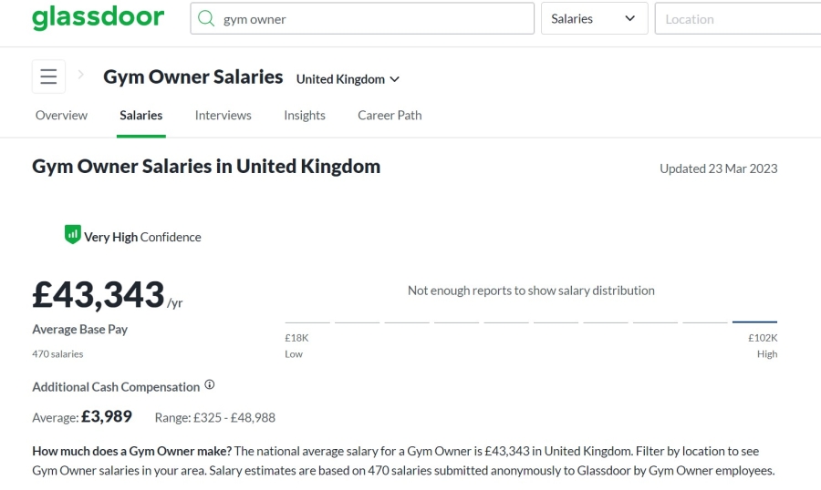This screenshot has height=490, width=821.
Task: Click the 'Updated 23 Mar 2023' text
Action: [x=719, y=168]
